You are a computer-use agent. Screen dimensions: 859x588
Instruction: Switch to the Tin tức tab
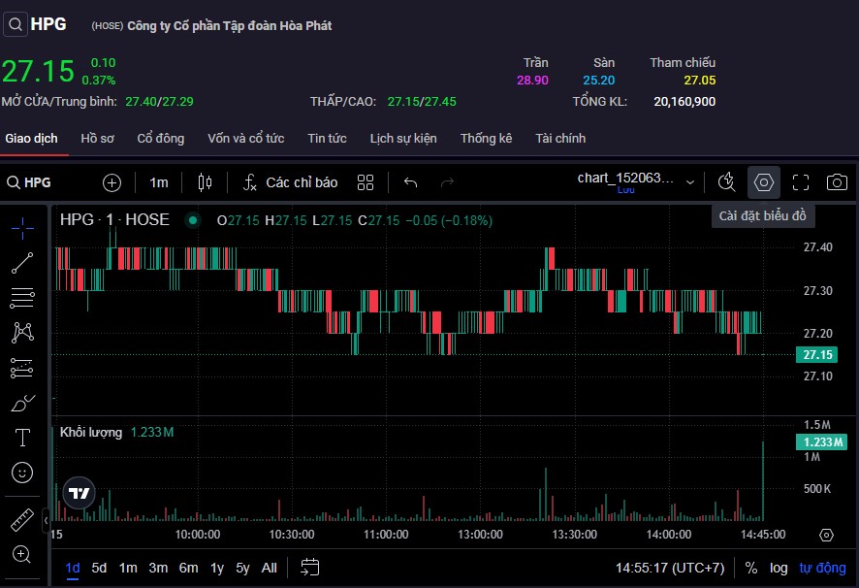327,139
